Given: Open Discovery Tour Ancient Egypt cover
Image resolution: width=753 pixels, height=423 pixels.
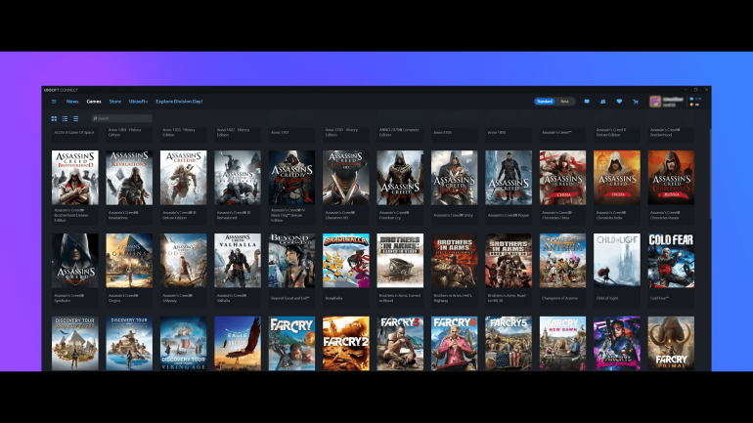Looking at the screenshot, I should point(75,344).
